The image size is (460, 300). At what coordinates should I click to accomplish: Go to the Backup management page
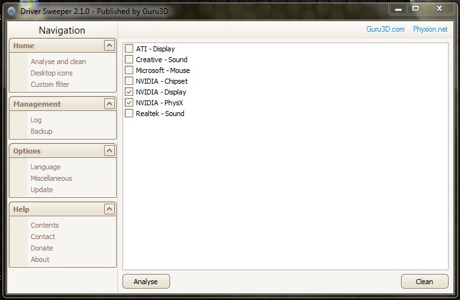[41, 131]
